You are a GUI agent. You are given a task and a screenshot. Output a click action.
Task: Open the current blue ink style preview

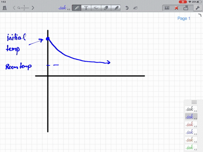pyautogui.click(x=64, y=8)
